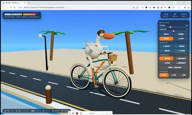Stop recording with the red square button

coord(77,113)
